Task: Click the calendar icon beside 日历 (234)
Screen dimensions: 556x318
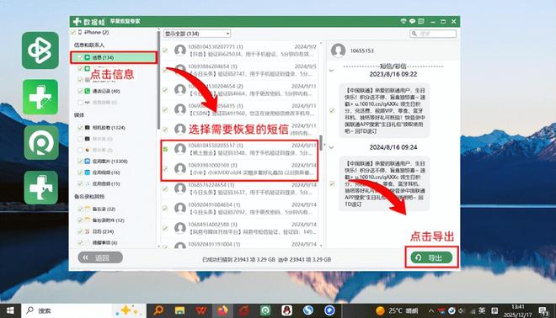Action: click(x=88, y=231)
